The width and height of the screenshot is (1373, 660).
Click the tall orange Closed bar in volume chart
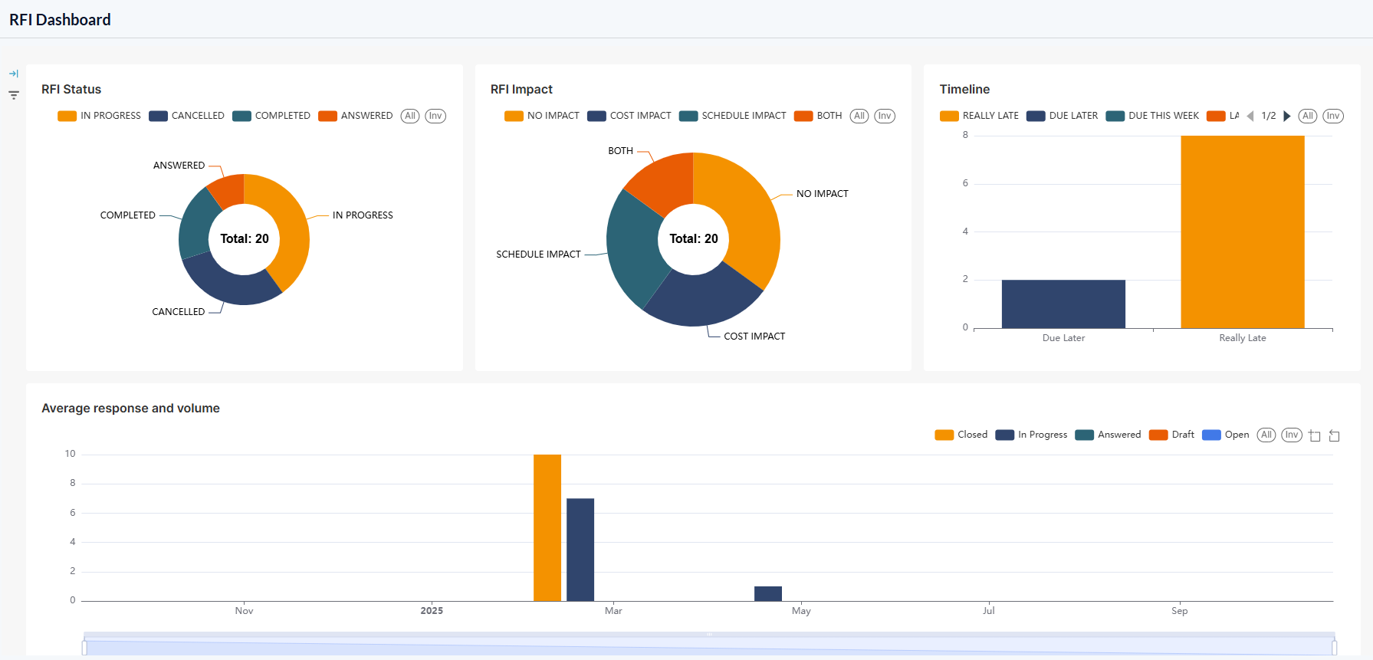click(547, 527)
